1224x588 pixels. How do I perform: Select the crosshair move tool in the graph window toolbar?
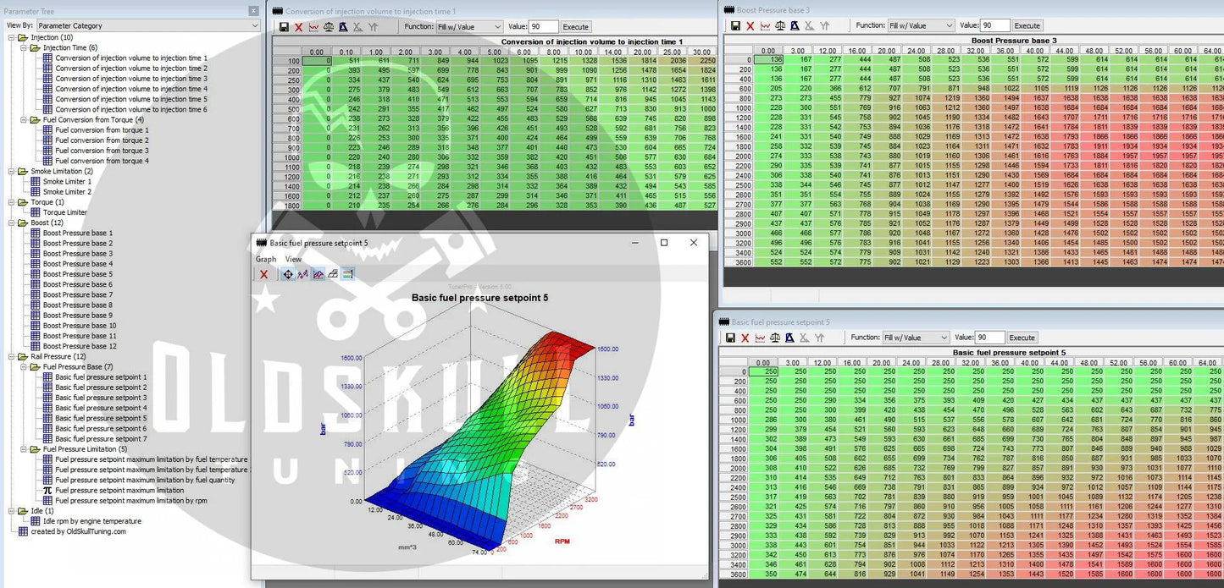tap(288, 274)
